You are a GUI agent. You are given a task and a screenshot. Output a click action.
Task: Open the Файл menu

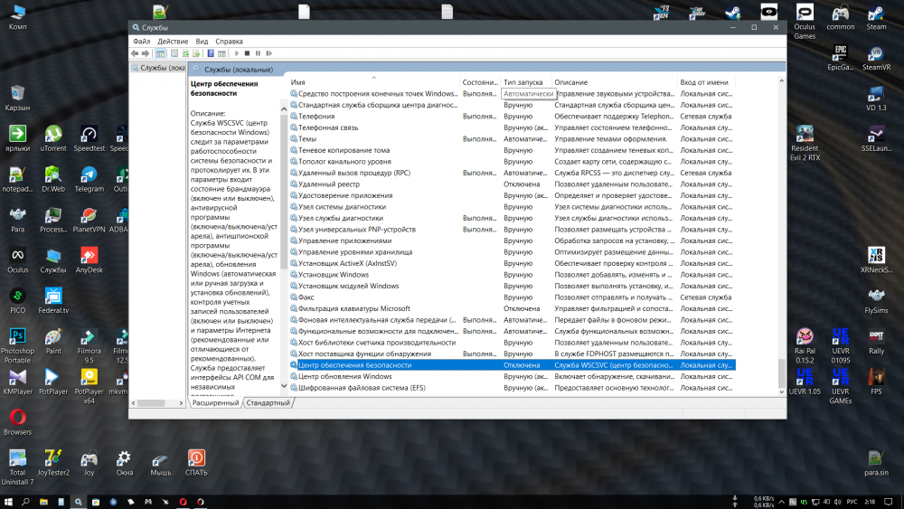tap(141, 41)
